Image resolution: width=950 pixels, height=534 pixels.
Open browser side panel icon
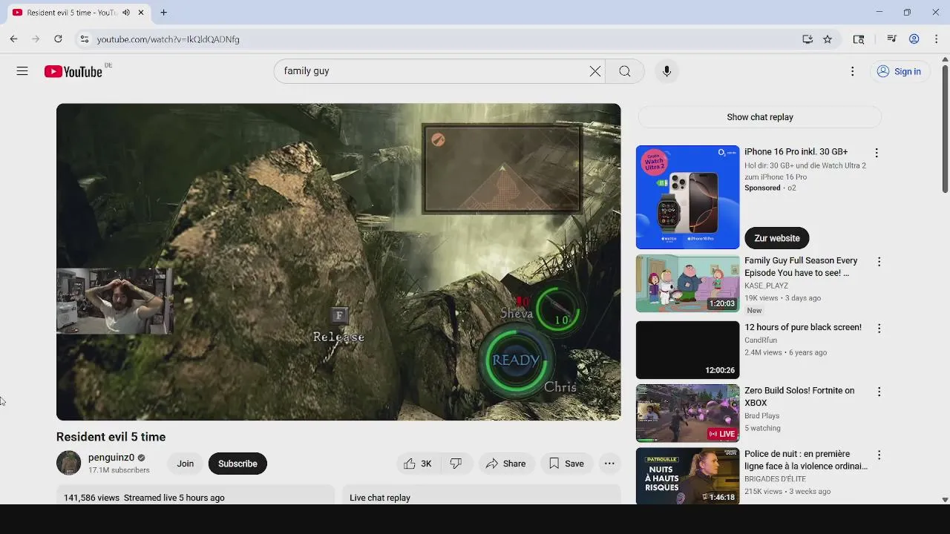[859, 39]
